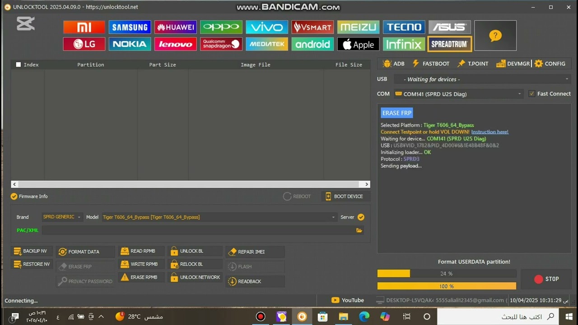Select the Android platform tile
The width and height of the screenshot is (578, 325).
312,44
